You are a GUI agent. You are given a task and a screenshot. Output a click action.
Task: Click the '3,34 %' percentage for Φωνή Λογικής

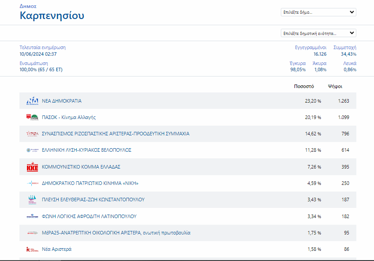click(x=314, y=216)
